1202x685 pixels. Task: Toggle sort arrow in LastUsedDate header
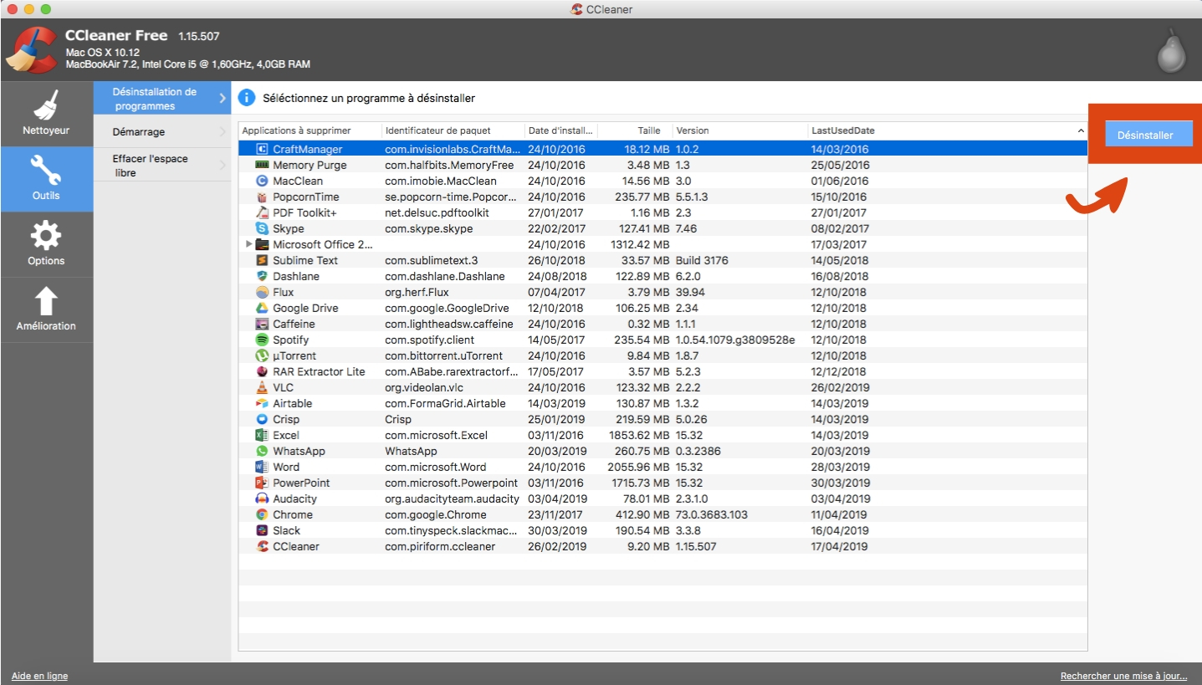(x=1080, y=130)
